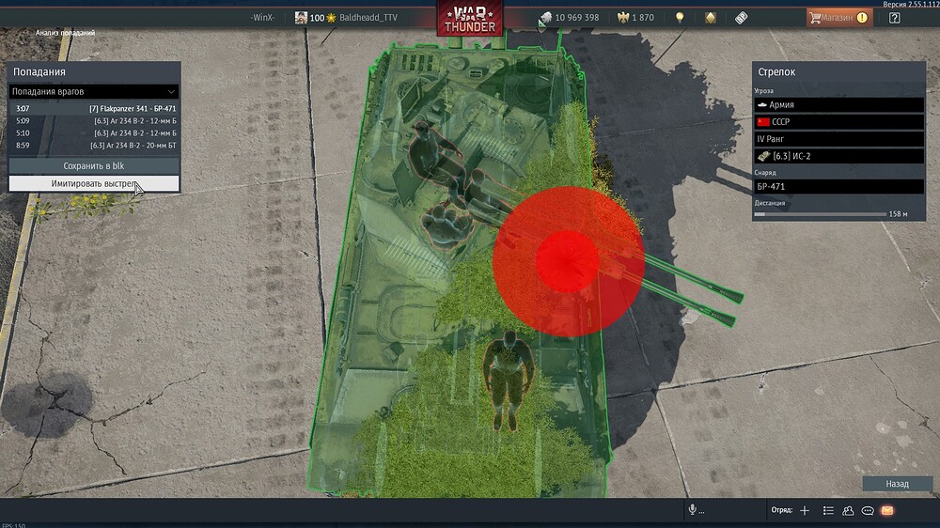The width and height of the screenshot is (940, 528).
Task: Open the War Thunder logo menu
Action: [x=470, y=19]
